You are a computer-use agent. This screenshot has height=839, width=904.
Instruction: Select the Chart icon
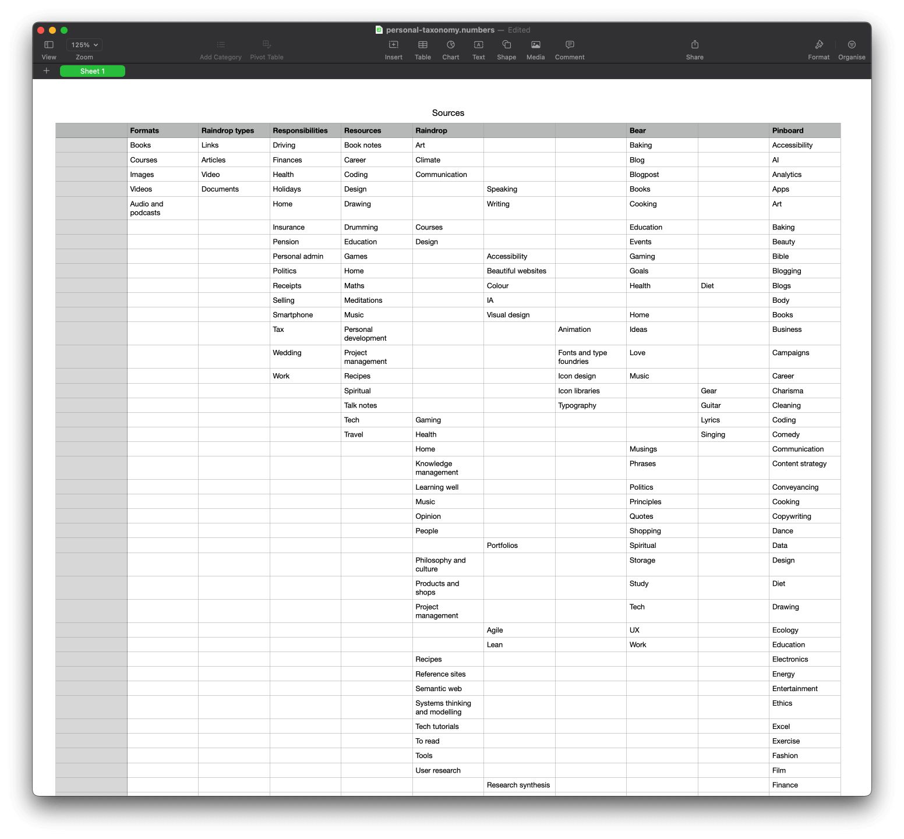click(450, 49)
